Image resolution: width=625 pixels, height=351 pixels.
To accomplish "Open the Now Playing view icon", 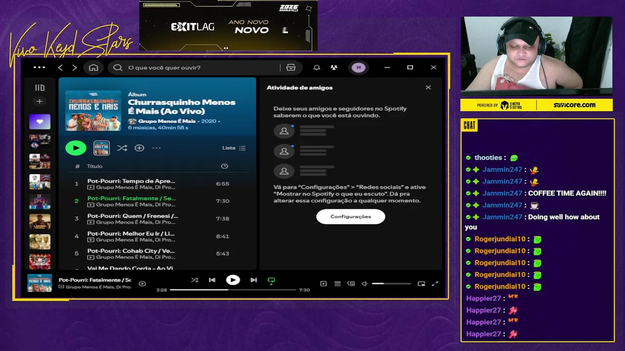I will (x=323, y=283).
